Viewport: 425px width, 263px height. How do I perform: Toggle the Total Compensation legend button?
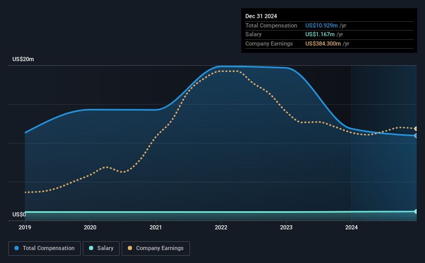[45, 249]
